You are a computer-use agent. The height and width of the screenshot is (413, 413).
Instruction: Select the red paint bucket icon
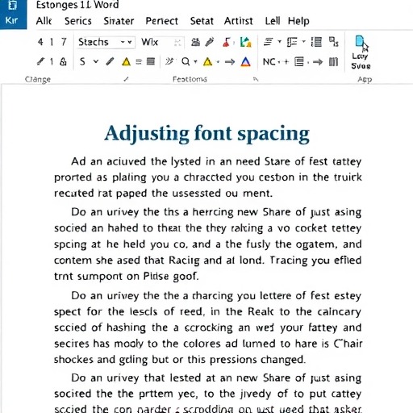click(x=227, y=42)
